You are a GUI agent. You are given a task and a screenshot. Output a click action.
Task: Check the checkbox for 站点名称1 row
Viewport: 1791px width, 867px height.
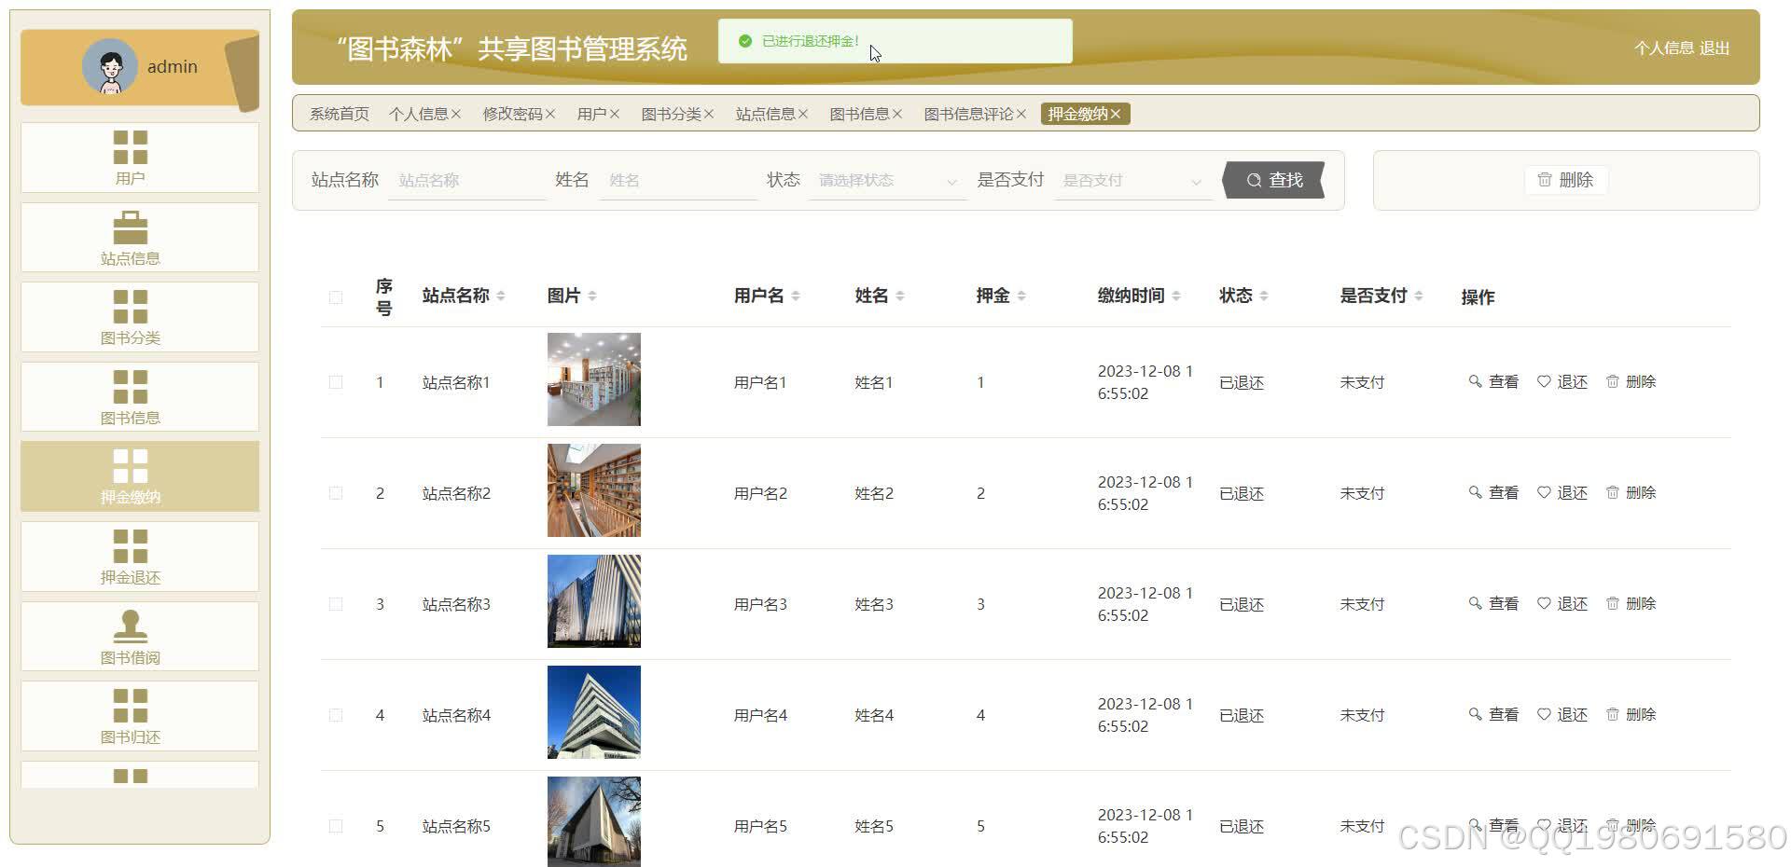coord(336,381)
